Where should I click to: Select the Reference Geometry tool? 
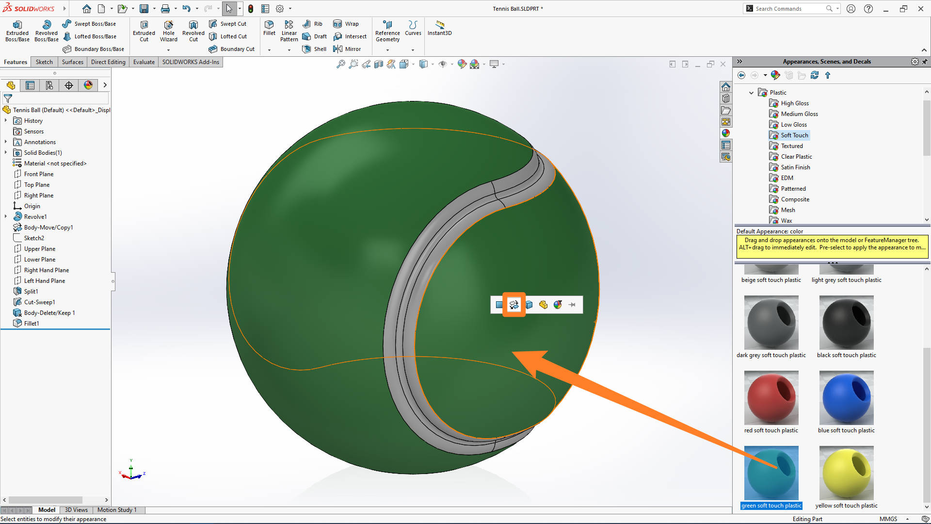pyautogui.click(x=387, y=31)
